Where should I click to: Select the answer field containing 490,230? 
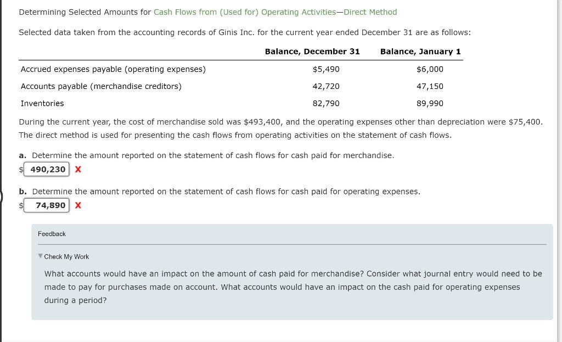point(46,169)
